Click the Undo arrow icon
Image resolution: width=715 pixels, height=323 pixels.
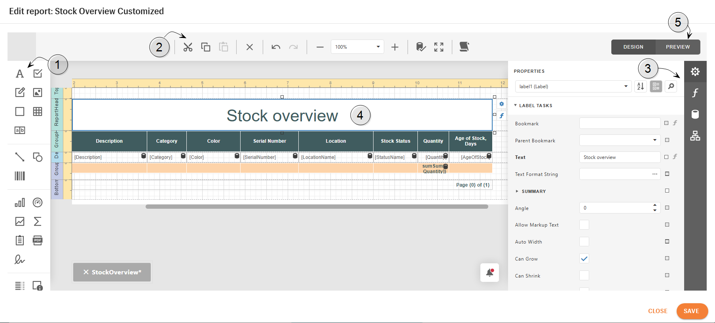click(276, 47)
